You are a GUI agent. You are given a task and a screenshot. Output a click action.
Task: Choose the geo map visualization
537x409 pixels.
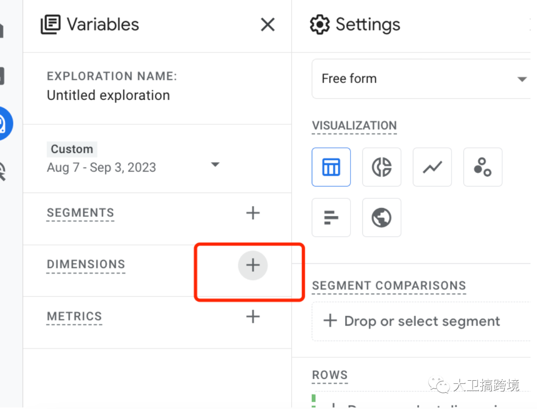382,217
